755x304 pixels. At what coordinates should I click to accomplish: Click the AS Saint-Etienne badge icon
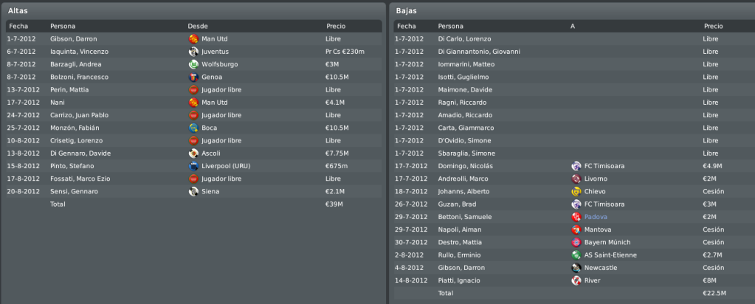tap(576, 255)
